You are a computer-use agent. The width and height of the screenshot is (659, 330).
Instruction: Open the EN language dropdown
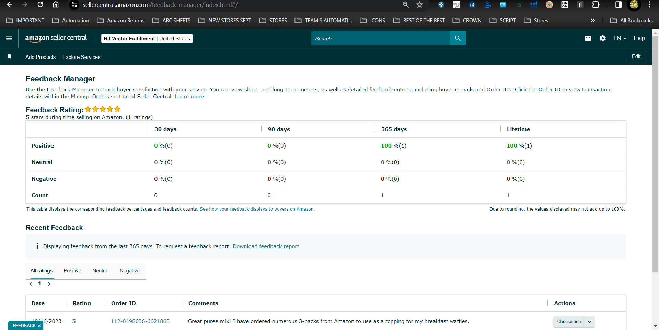[620, 38]
